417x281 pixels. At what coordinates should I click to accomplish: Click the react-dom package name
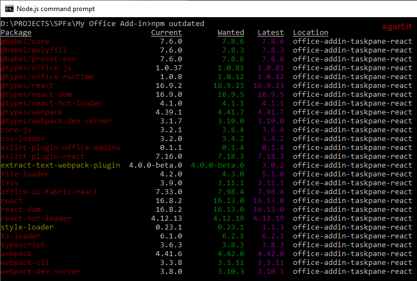click(20, 210)
